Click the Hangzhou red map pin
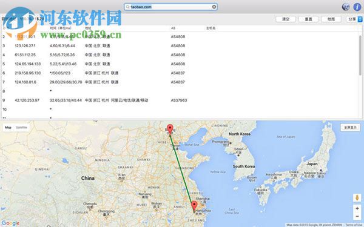Image resolution: width=364 pixels, height=227 pixels. (194, 206)
